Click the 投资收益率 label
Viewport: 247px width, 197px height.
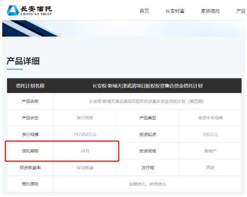point(30,168)
